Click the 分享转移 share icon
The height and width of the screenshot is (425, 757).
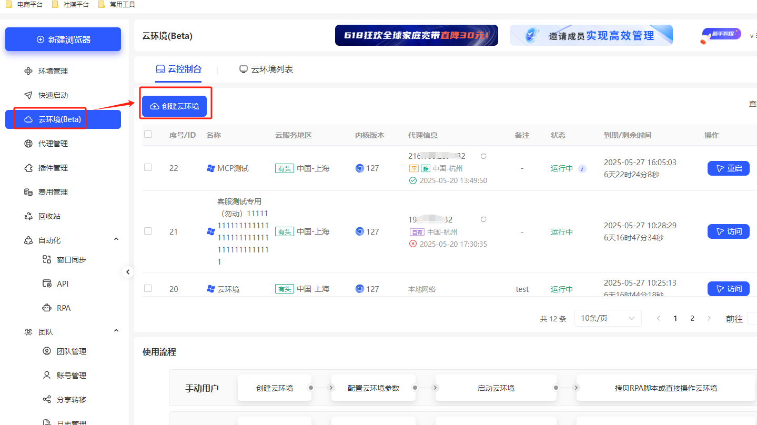(47, 400)
